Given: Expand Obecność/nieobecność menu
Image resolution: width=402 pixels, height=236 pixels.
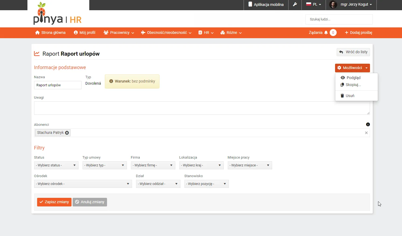Looking at the screenshot, I should [166, 33].
